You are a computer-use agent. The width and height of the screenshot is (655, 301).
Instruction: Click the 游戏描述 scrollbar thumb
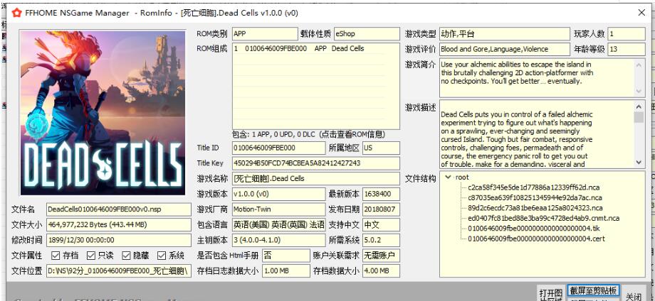(639, 117)
